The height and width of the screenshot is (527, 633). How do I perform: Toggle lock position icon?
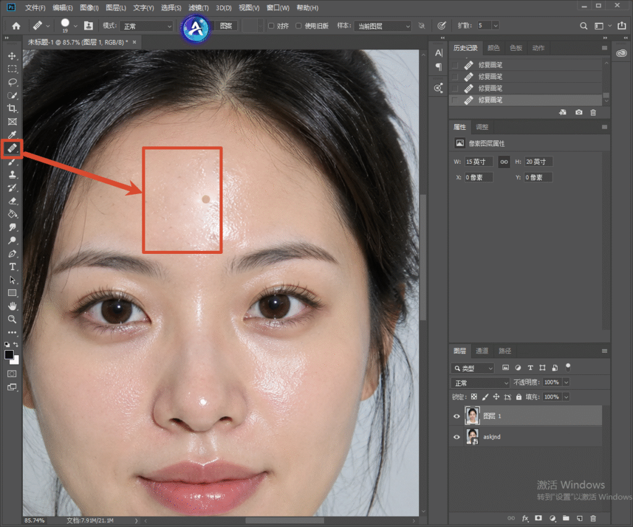pos(496,397)
